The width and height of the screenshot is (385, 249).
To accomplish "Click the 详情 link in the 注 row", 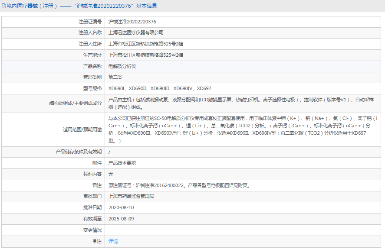I will click(x=113, y=241).
